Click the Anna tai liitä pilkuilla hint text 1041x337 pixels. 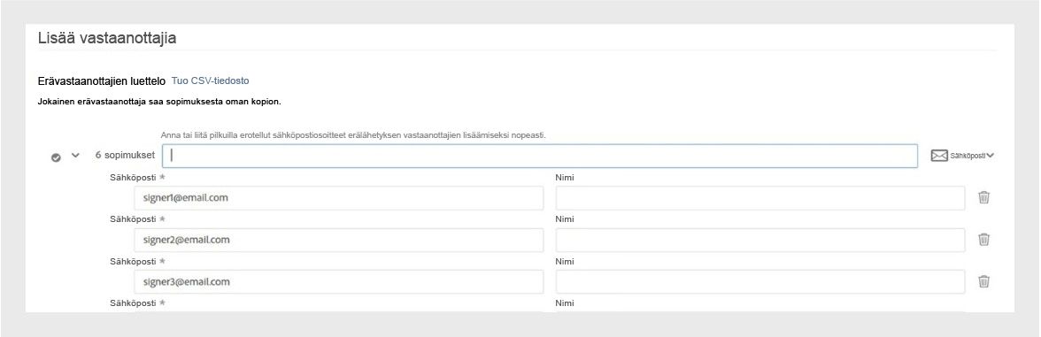coord(353,134)
